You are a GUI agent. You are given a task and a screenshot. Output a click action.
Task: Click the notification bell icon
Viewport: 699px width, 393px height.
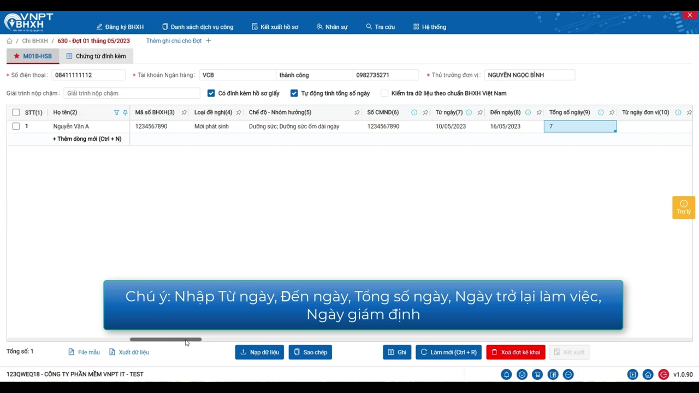[x=506, y=374]
